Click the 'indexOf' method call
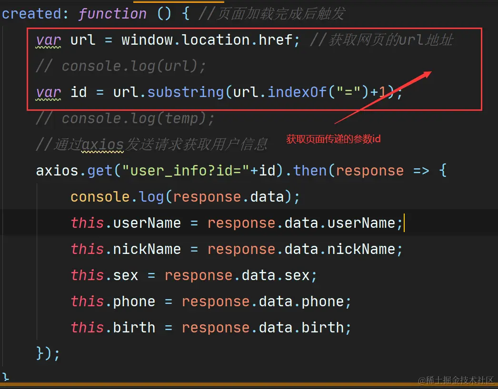Screen dimensions: 498x389 (x=297, y=92)
